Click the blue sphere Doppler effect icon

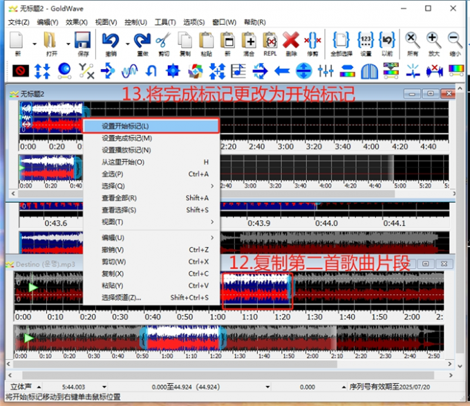pos(64,71)
